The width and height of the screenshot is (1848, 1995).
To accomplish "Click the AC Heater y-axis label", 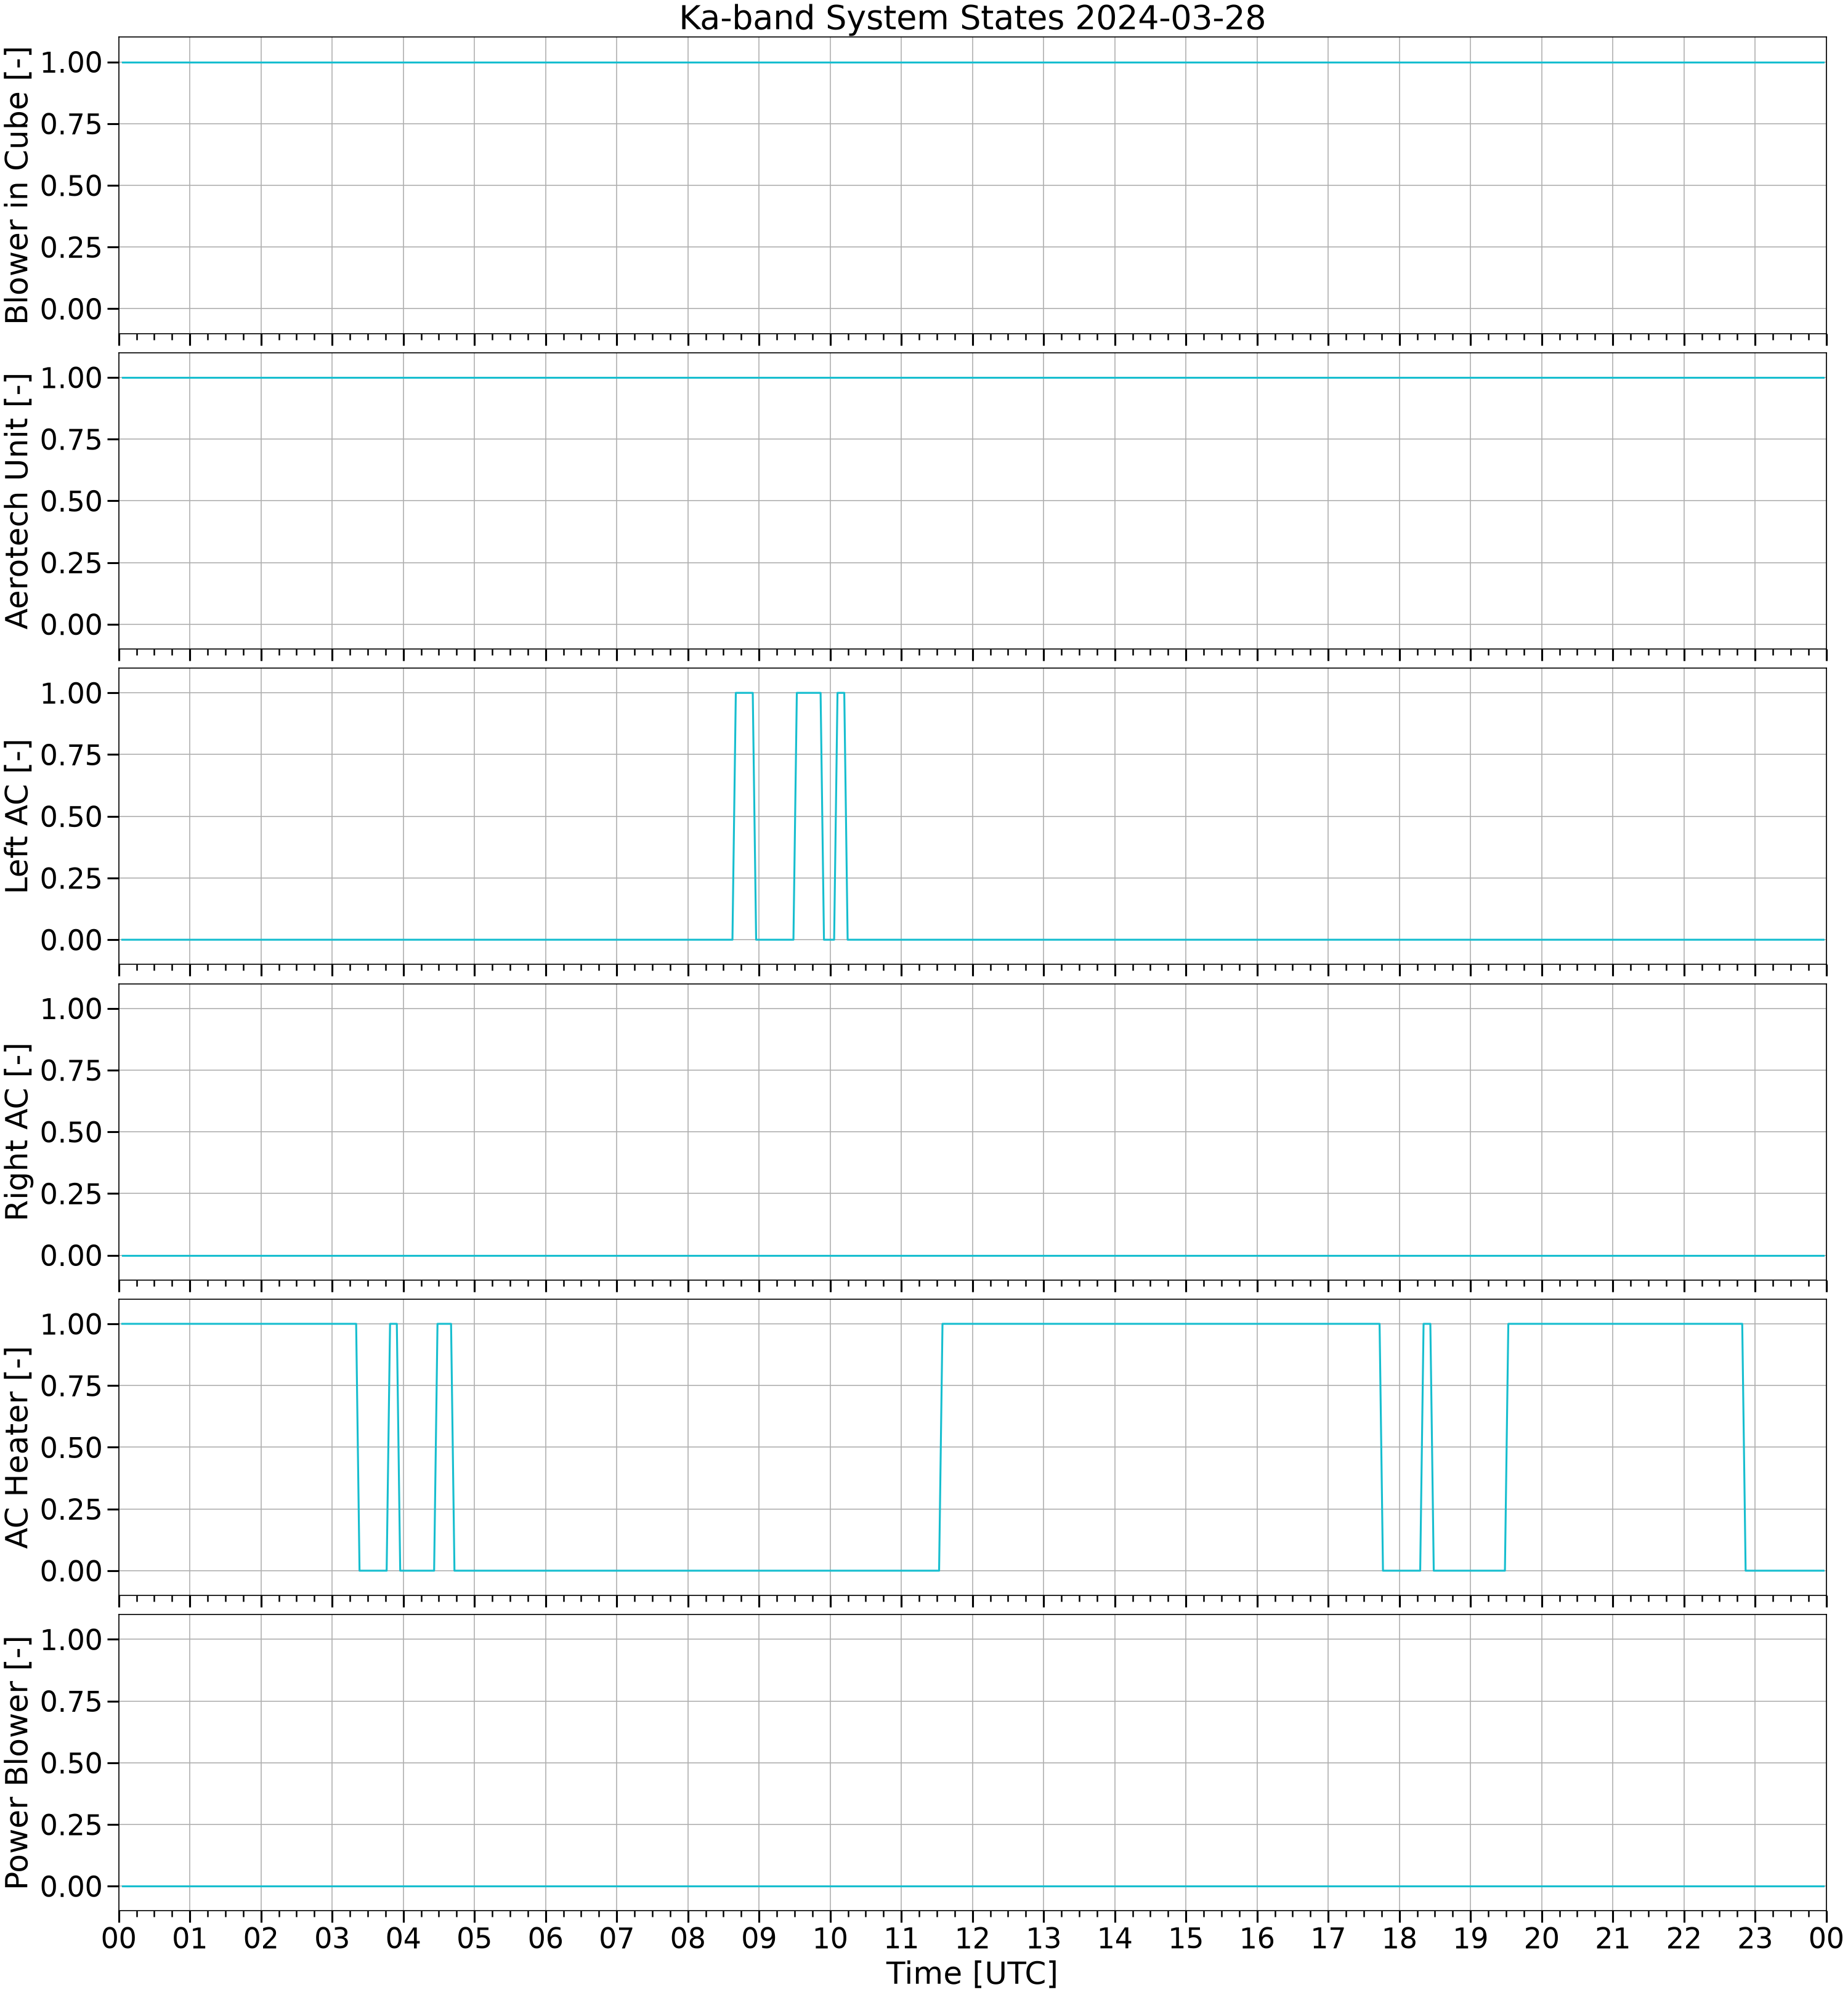I will 18,1447.
